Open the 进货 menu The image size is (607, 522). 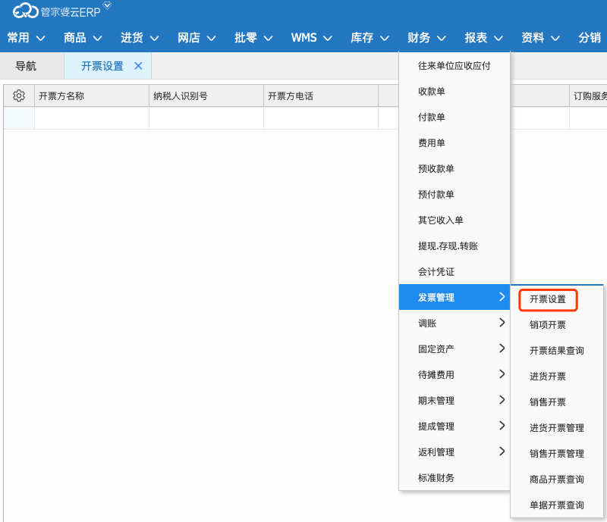coord(140,38)
